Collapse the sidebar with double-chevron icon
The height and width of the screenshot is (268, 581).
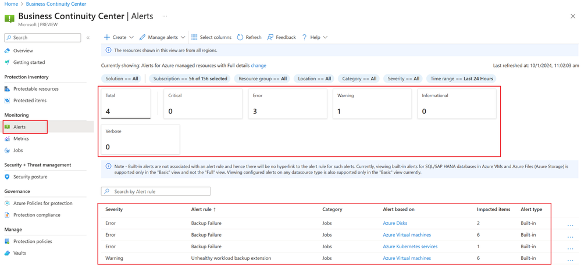click(x=88, y=38)
